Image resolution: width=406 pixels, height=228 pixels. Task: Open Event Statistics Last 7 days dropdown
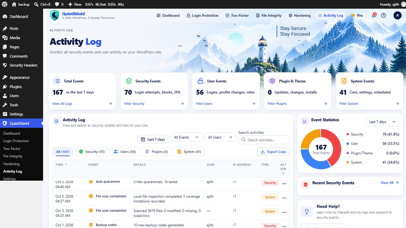click(382, 122)
